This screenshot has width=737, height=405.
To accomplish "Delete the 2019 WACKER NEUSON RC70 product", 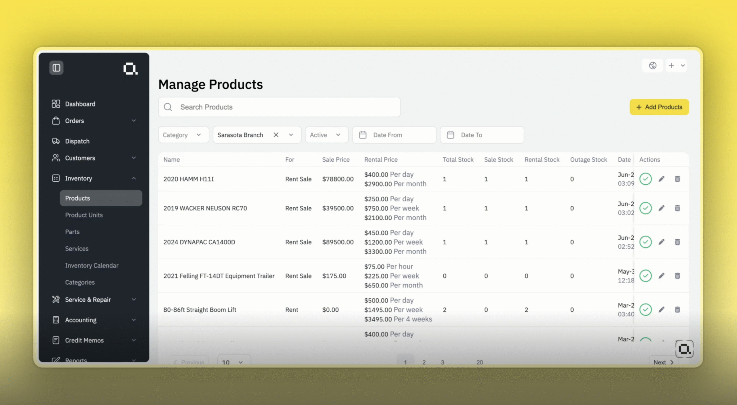I will click(x=677, y=208).
